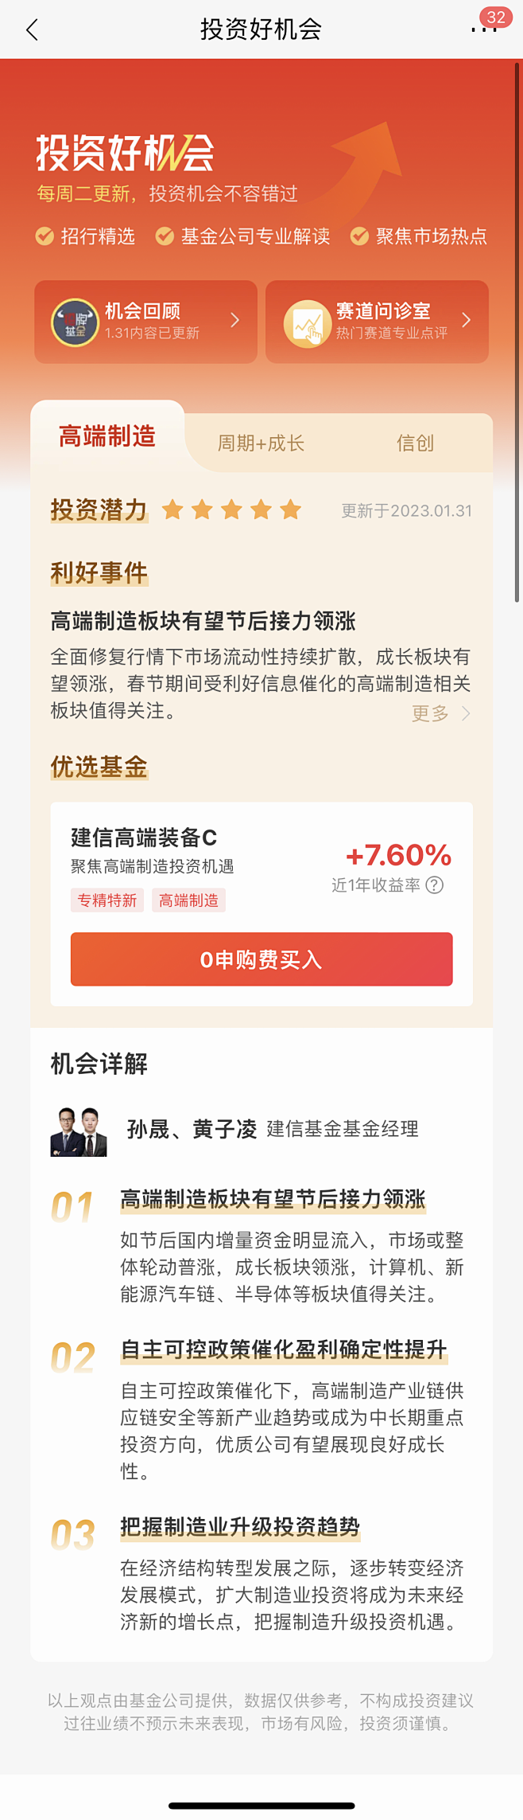Switch to the 周期+成长 tab
Screen dimensions: 523x1820
tap(261, 443)
